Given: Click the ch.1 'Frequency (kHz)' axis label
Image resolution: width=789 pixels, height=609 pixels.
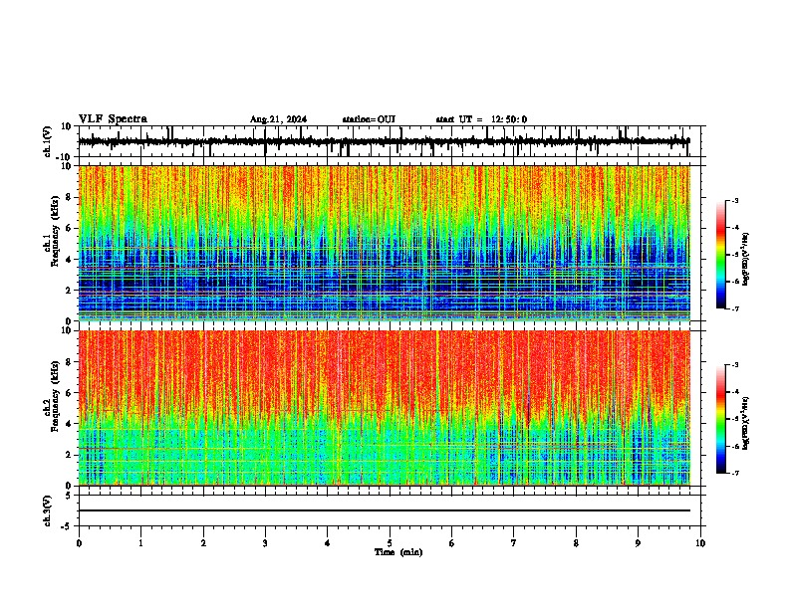Looking at the screenshot, I should pyautogui.click(x=55, y=232).
